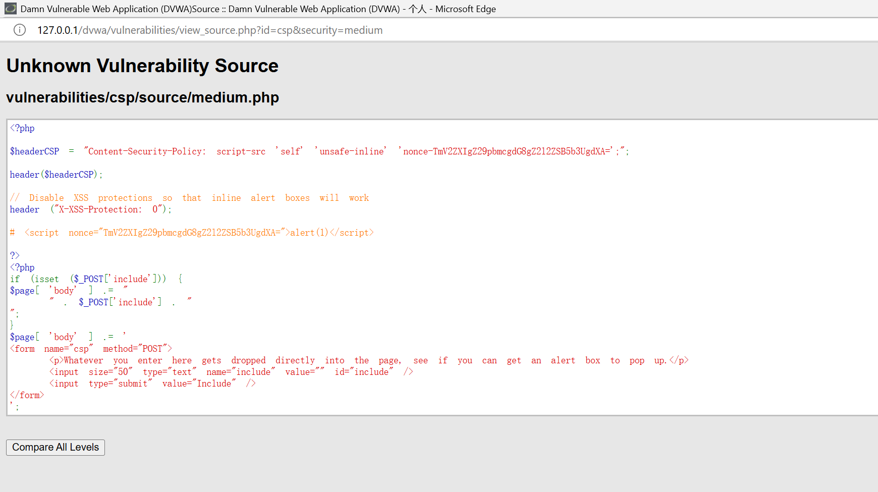Click the commented script nonce alert(1) line
878x492 pixels.
(x=192, y=233)
